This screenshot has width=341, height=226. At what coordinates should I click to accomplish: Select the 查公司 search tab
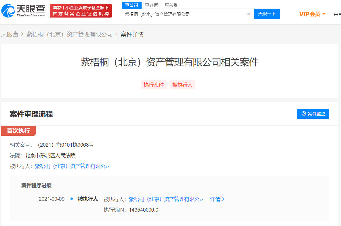point(132,5)
